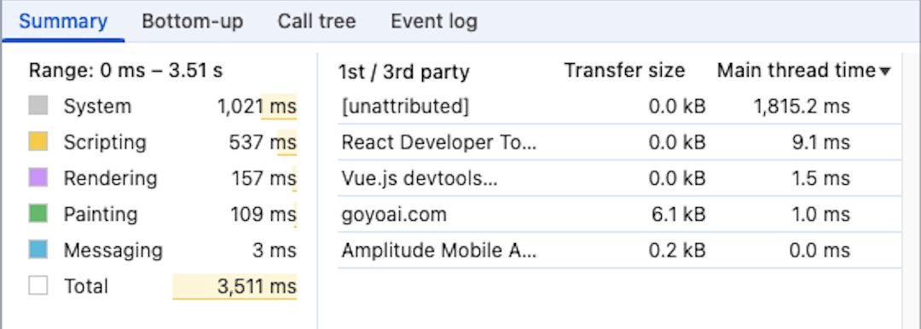Viewport: 921px width, 329px height.
Task: Click the yellow Scripting color swatch
Action: point(38,142)
